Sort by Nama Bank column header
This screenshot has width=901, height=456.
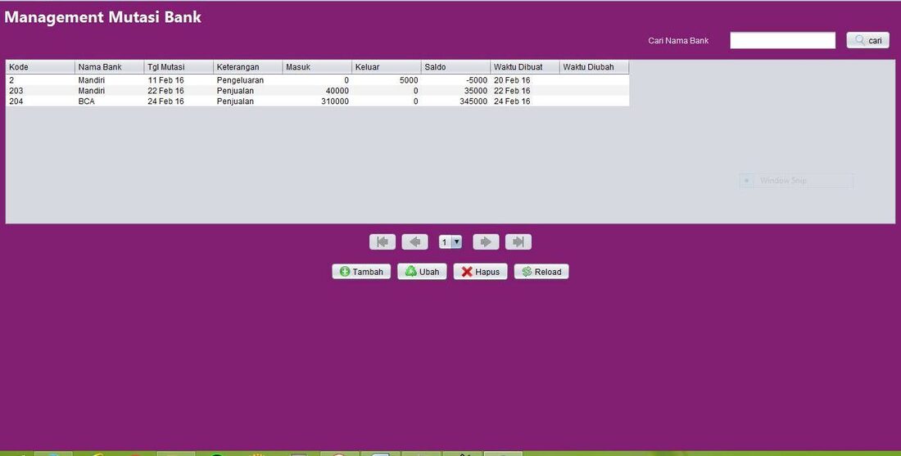110,67
